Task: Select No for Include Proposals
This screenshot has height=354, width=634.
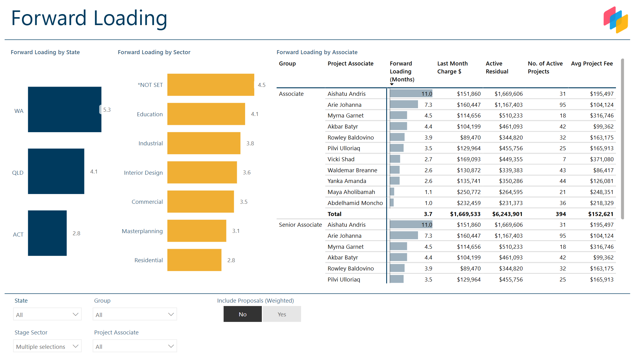Action: point(243,314)
